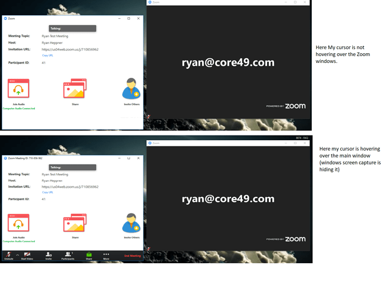Open Participants panel from meeting toolbar
This screenshot has width=390, height=286.
coord(68,256)
